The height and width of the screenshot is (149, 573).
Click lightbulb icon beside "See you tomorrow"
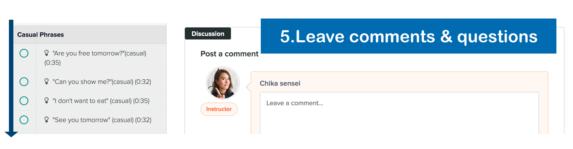[47, 120]
